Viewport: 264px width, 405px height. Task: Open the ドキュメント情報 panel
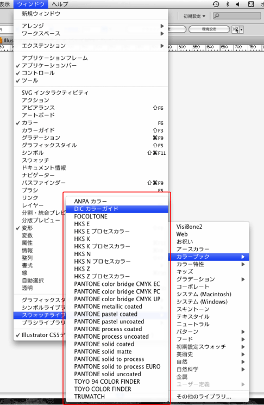pos(91,167)
